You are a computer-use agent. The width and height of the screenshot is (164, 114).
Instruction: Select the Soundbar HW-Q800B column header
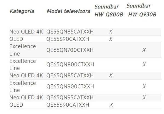point(108,11)
